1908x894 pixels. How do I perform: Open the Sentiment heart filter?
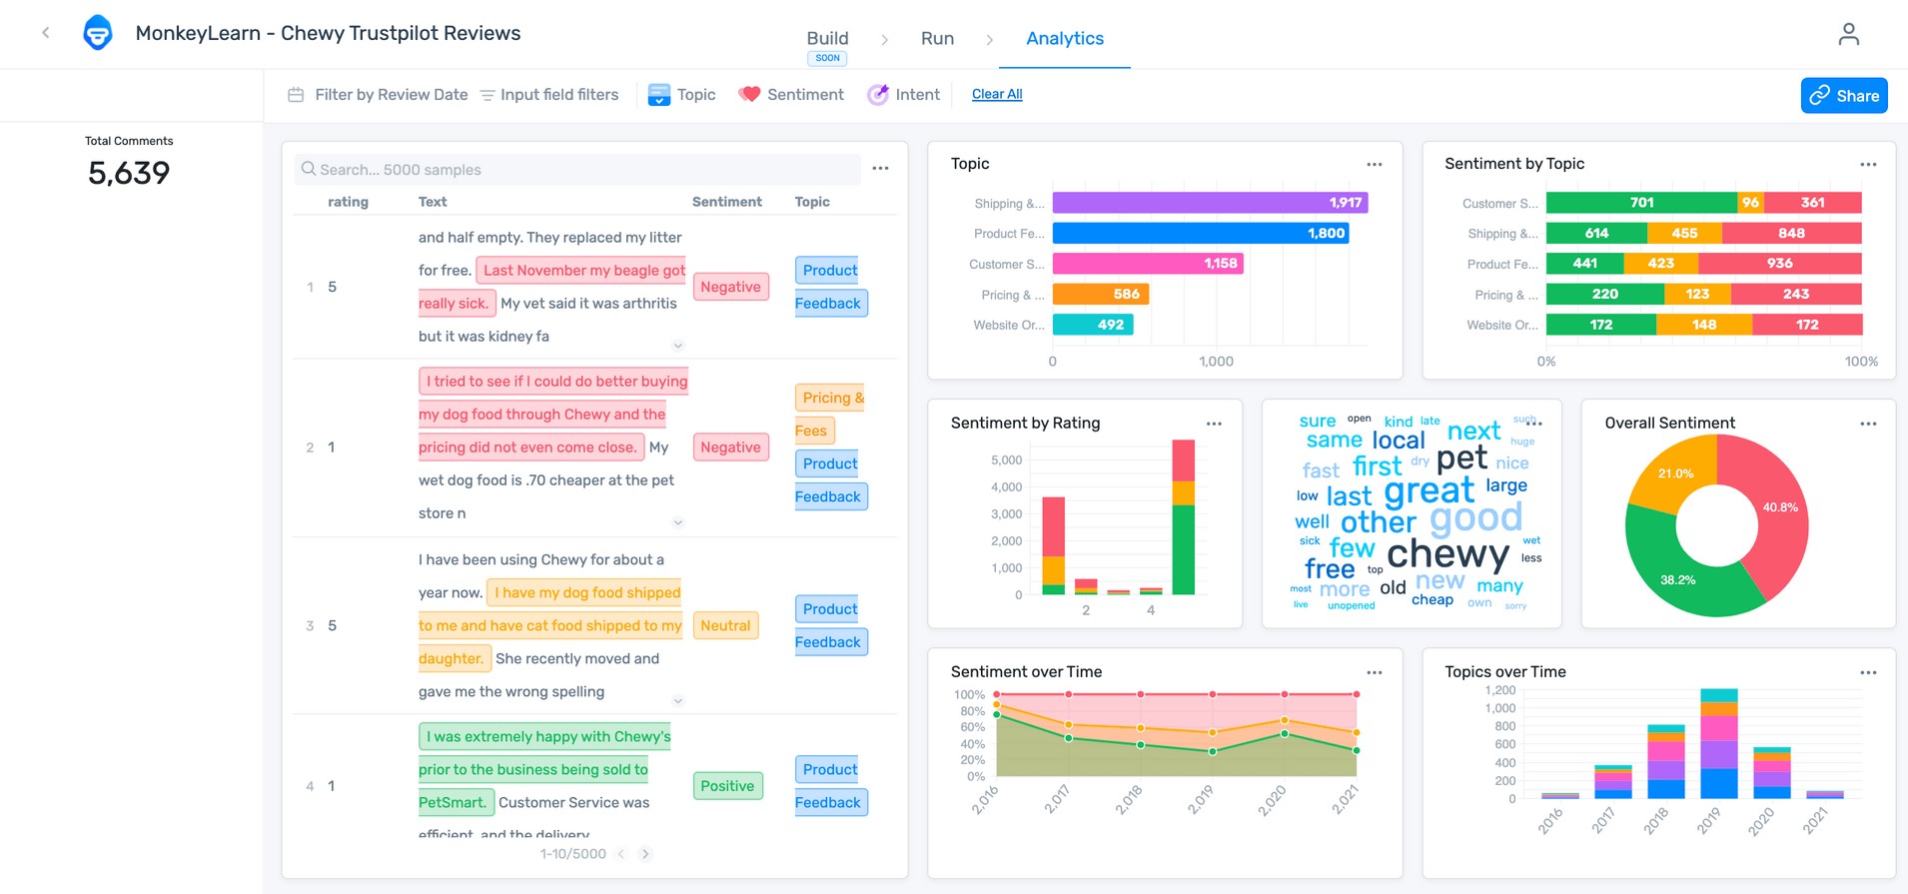click(x=749, y=95)
